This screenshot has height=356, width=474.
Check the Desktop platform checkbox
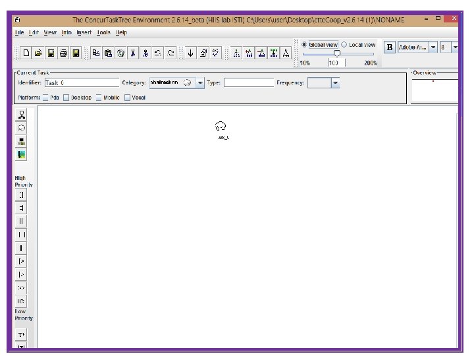66,98
